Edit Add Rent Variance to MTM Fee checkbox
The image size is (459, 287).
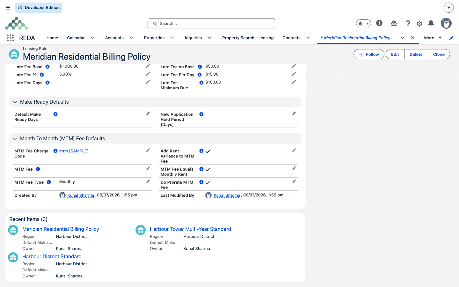(x=294, y=150)
